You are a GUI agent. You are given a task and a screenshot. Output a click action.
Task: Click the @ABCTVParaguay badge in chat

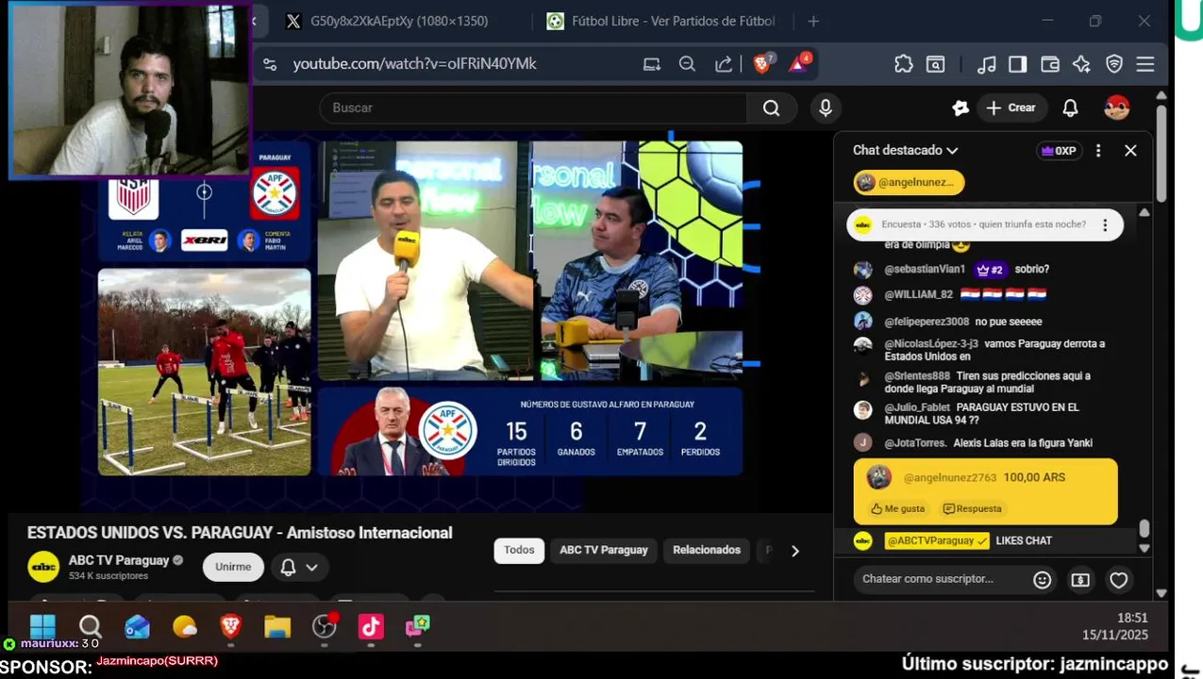(x=937, y=540)
